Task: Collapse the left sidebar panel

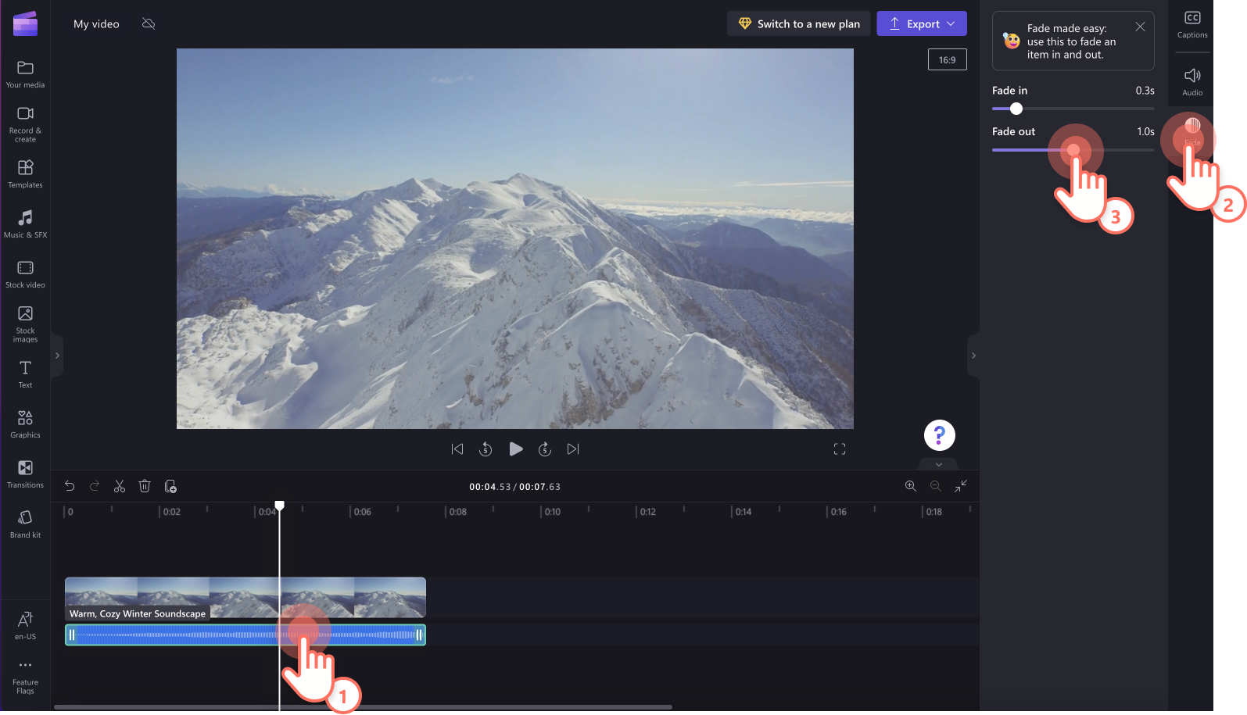Action: click(x=57, y=356)
